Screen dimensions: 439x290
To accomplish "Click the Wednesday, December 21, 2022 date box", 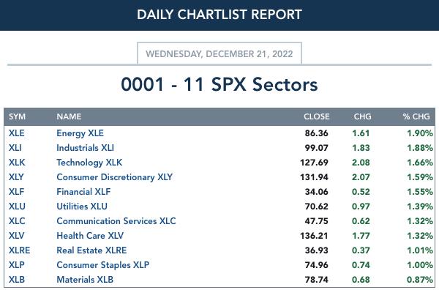I will (219, 53).
